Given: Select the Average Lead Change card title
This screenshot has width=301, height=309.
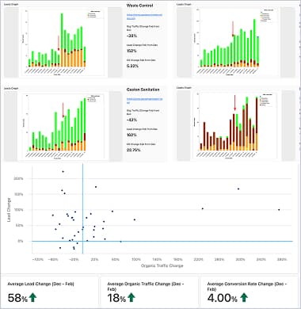Looking at the screenshot, I should pyautogui.click(x=40, y=284).
